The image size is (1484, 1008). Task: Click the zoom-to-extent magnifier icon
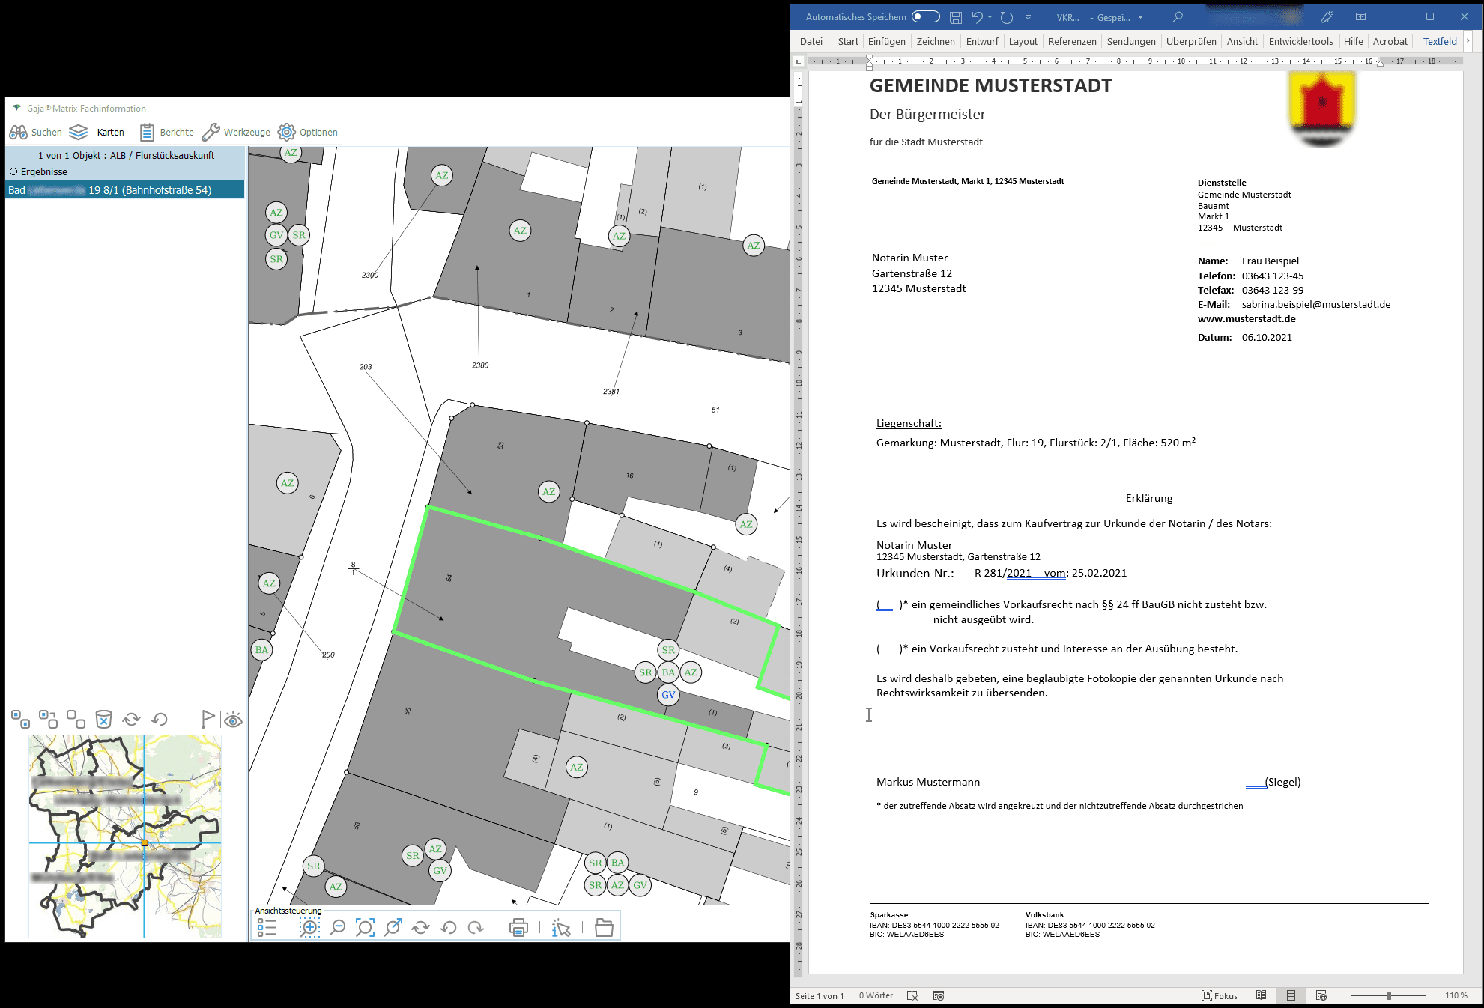tap(365, 928)
